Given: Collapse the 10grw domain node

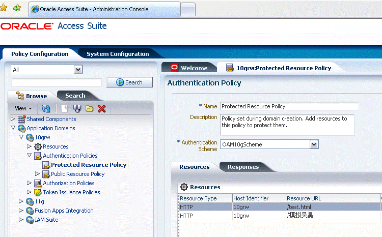Looking at the screenshot, I should pyautogui.click(x=21, y=137).
